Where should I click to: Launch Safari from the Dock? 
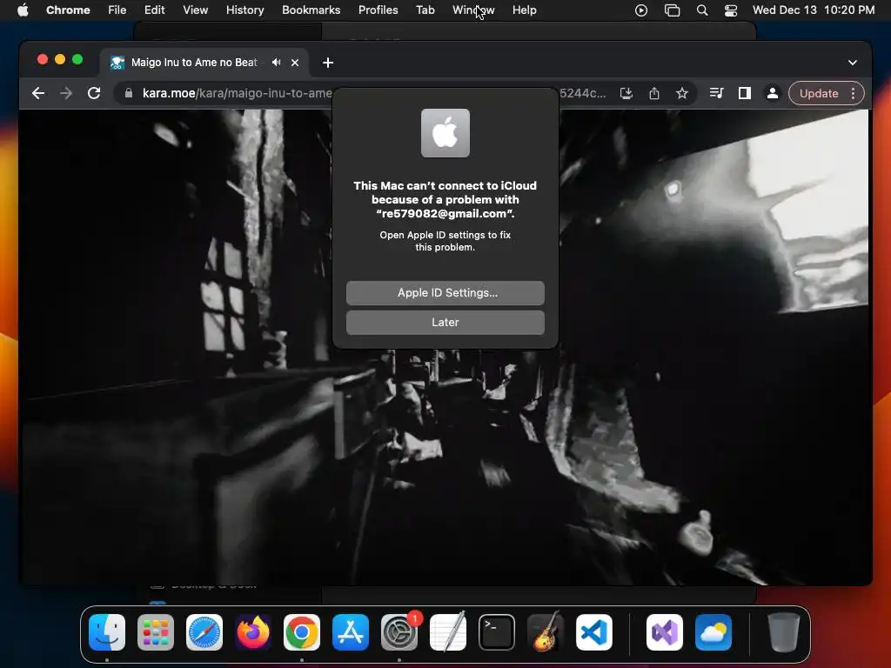(x=204, y=632)
